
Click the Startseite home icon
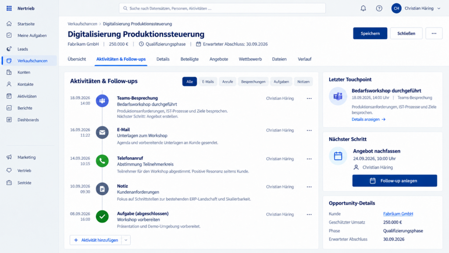(9, 24)
